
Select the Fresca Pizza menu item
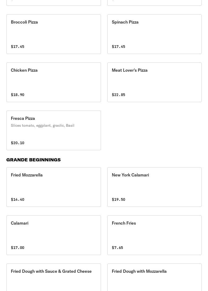pos(54,130)
